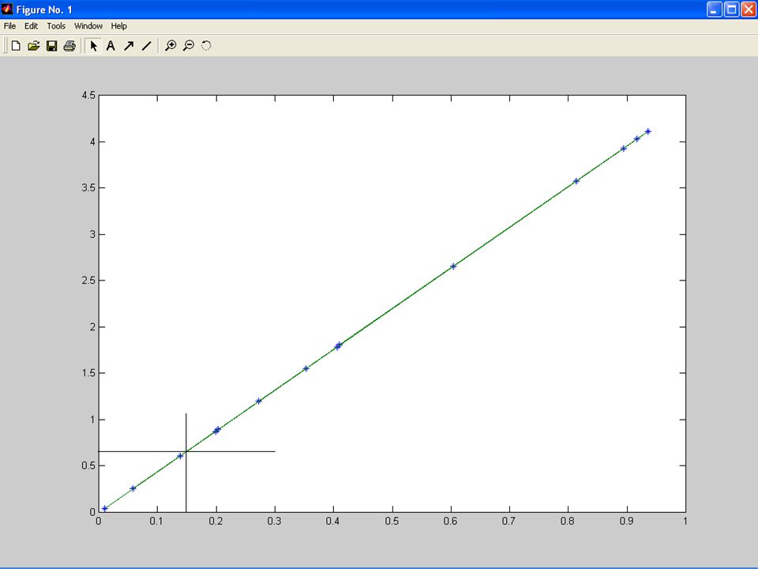Click the x-axis label '0.9'

(626, 522)
